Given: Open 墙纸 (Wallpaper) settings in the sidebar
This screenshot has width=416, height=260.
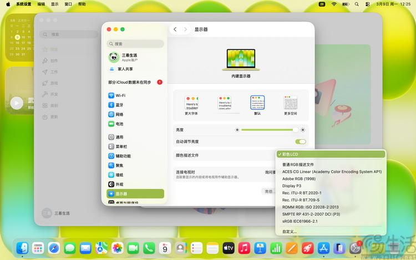Looking at the screenshot, I should [x=135, y=175].
